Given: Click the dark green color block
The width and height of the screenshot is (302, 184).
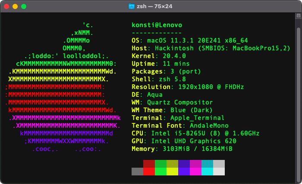Looking at the screenshot, I should (160, 164).
